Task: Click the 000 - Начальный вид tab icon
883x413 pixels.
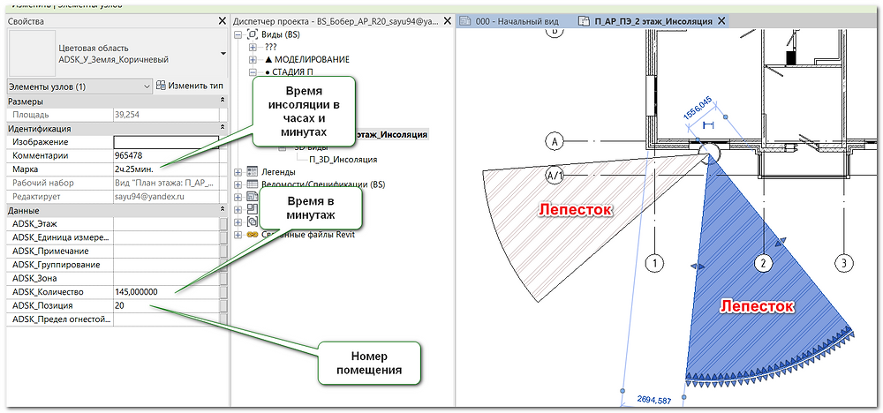Action: point(465,21)
